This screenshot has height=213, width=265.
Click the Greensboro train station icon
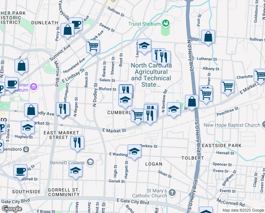[x=26, y=149]
